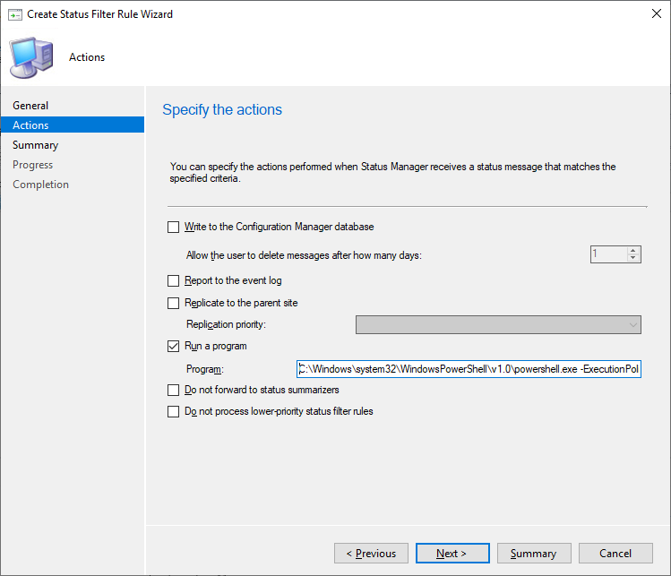Uncheck the Run a program option
The image size is (671, 576).
point(173,346)
